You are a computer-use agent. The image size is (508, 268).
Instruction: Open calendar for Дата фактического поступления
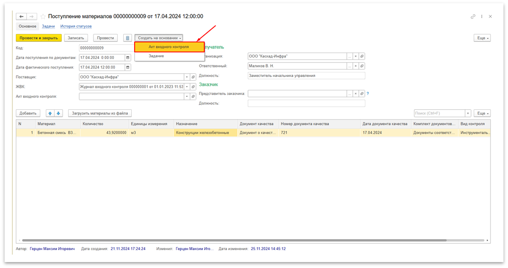coord(128,67)
